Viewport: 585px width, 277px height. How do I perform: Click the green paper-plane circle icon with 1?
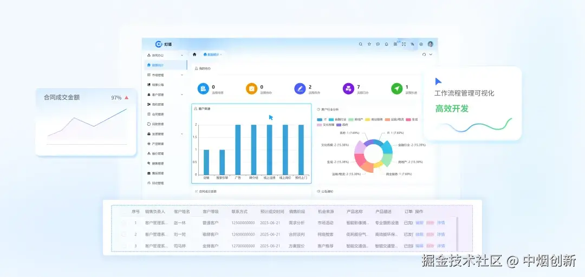(396, 89)
